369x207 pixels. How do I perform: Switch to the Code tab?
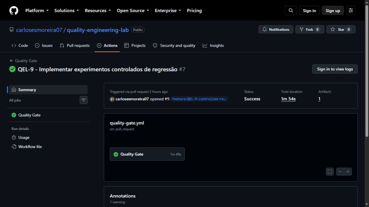20,46
